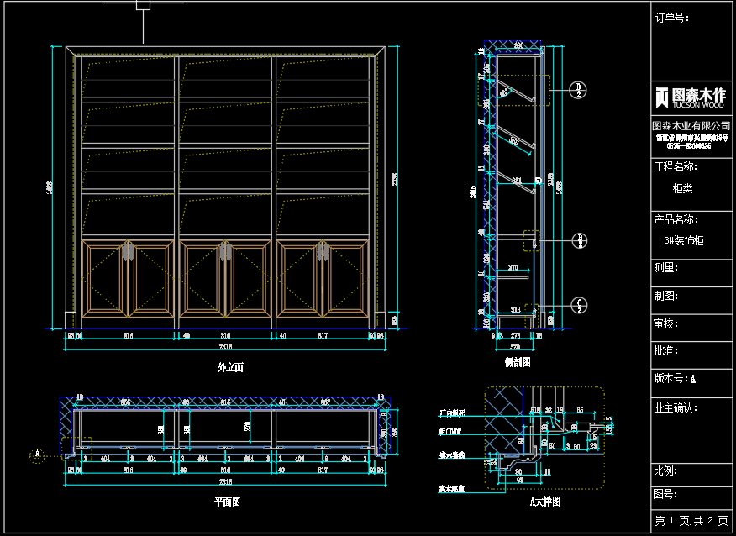Viewport: 736px width, 536px height.
Task: Click the 柜类 project name text
Action: 683,189
